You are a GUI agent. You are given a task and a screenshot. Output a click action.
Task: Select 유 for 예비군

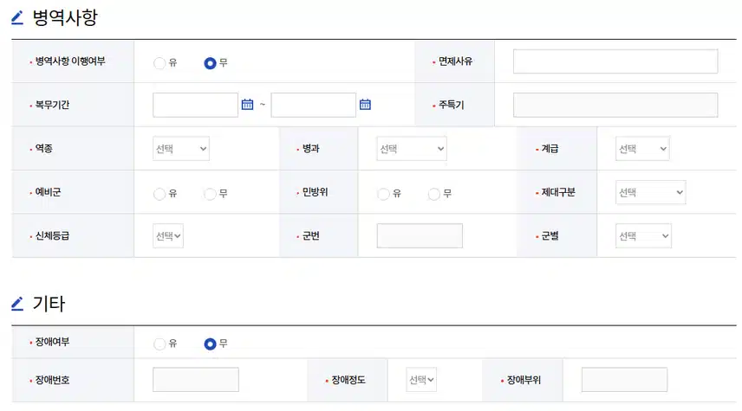pos(159,194)
